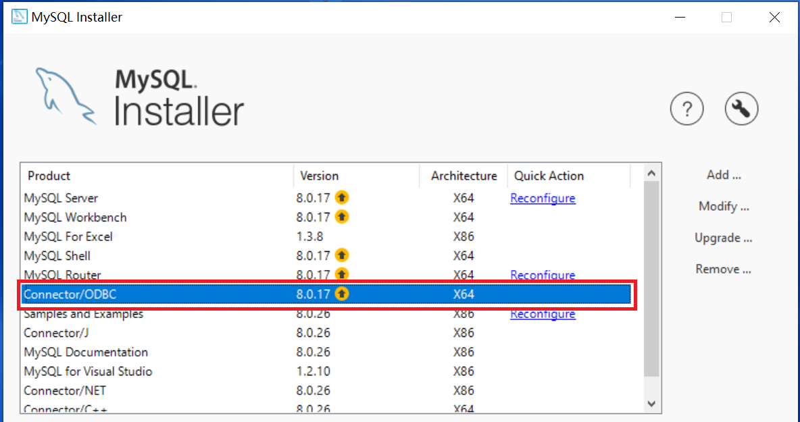Select the MySQL Documentation row
This screenshot has width=800, height=422.
click(326, 352)
